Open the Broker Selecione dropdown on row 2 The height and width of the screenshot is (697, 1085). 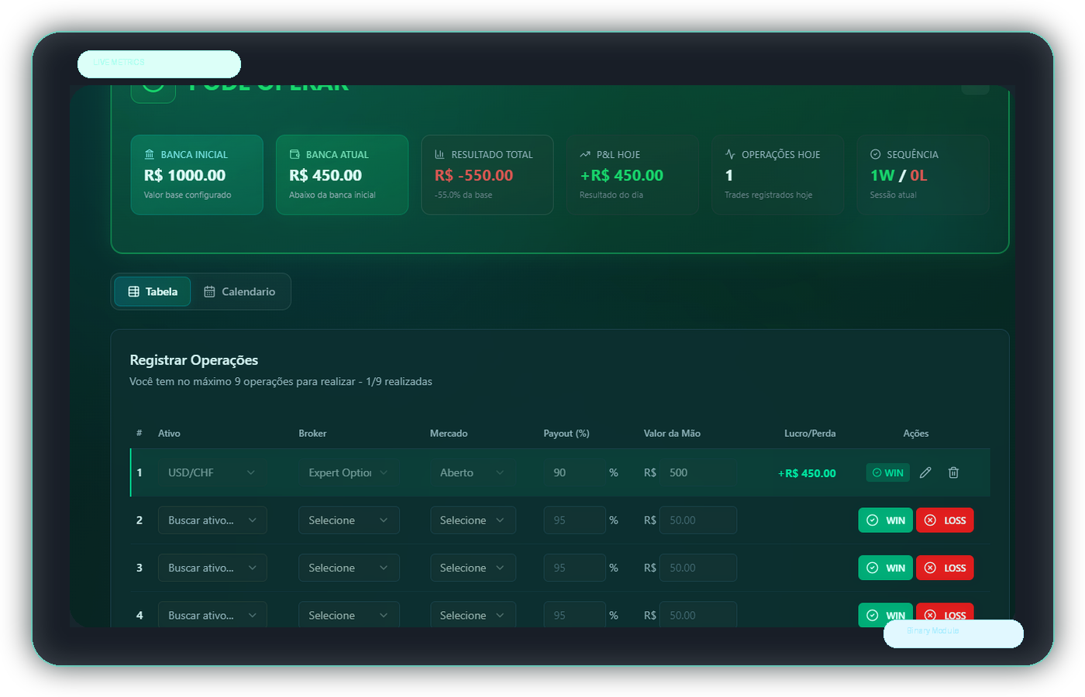click(x=349, y=520)
